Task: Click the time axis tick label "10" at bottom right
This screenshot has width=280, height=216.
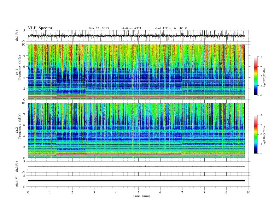Action: pos(249,192)
